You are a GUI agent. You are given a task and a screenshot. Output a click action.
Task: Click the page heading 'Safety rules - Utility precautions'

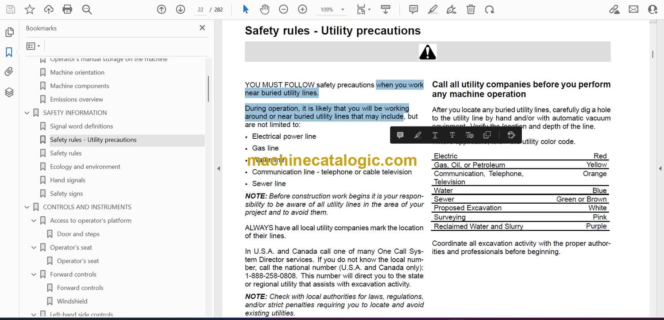click(x=333, y=30)
